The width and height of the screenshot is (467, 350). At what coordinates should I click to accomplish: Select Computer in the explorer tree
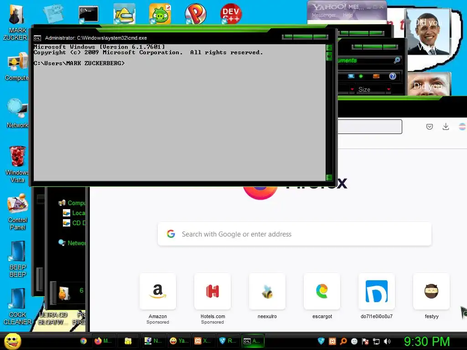tap(72, 203)
